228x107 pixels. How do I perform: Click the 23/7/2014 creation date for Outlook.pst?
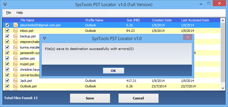[x=159, y=86]
